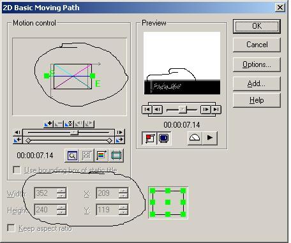Screen dimensions: 291x243
Task: Click the Y coordinate input field
Action: (x=108, y=210)
